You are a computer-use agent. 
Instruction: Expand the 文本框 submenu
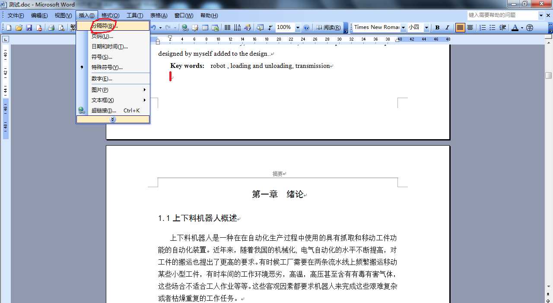click(x=113, y=100)
